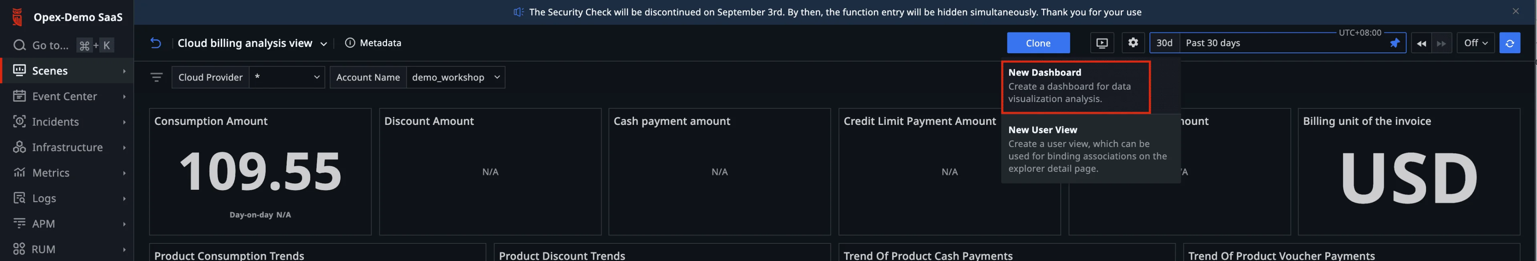
Task: Click the Metadata info icon
Action: click(350, 43)
